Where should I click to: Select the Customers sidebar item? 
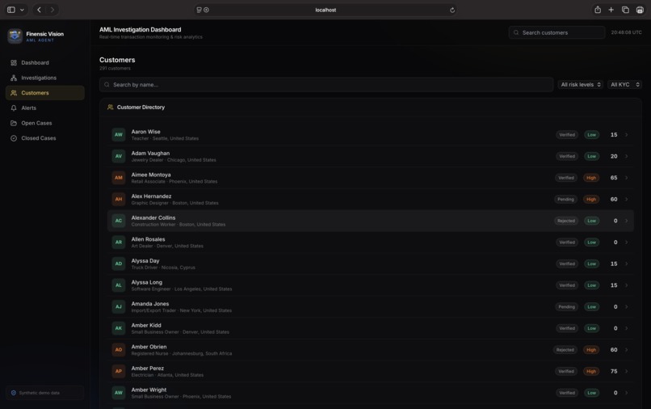(45, 93)
